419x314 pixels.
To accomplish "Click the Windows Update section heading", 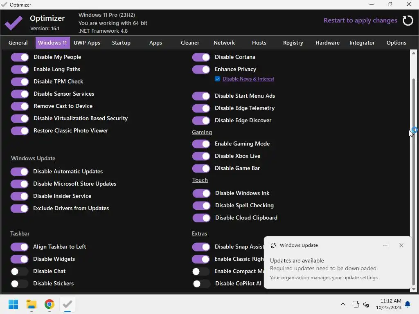I will tap(33, 158).
